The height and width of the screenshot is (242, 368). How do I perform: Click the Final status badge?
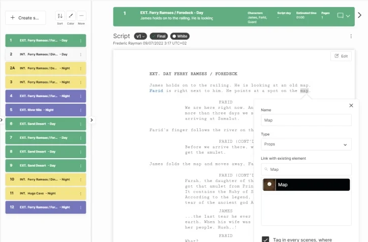tap(159, 36)
